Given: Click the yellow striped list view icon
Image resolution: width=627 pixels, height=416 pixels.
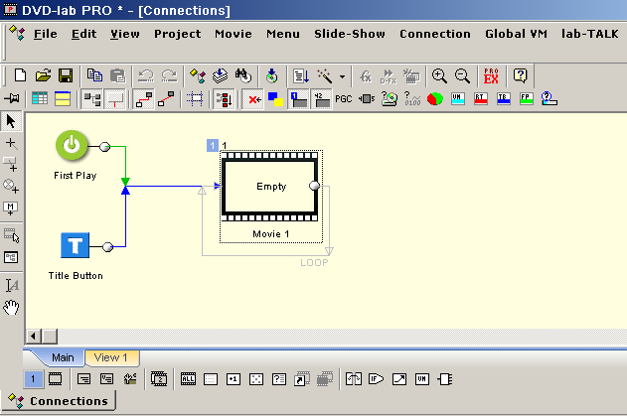Looking at the screenshot, I should [63, 98].
